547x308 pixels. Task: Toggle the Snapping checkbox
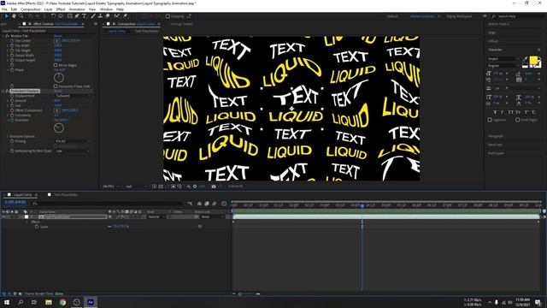tap(168, 16)
